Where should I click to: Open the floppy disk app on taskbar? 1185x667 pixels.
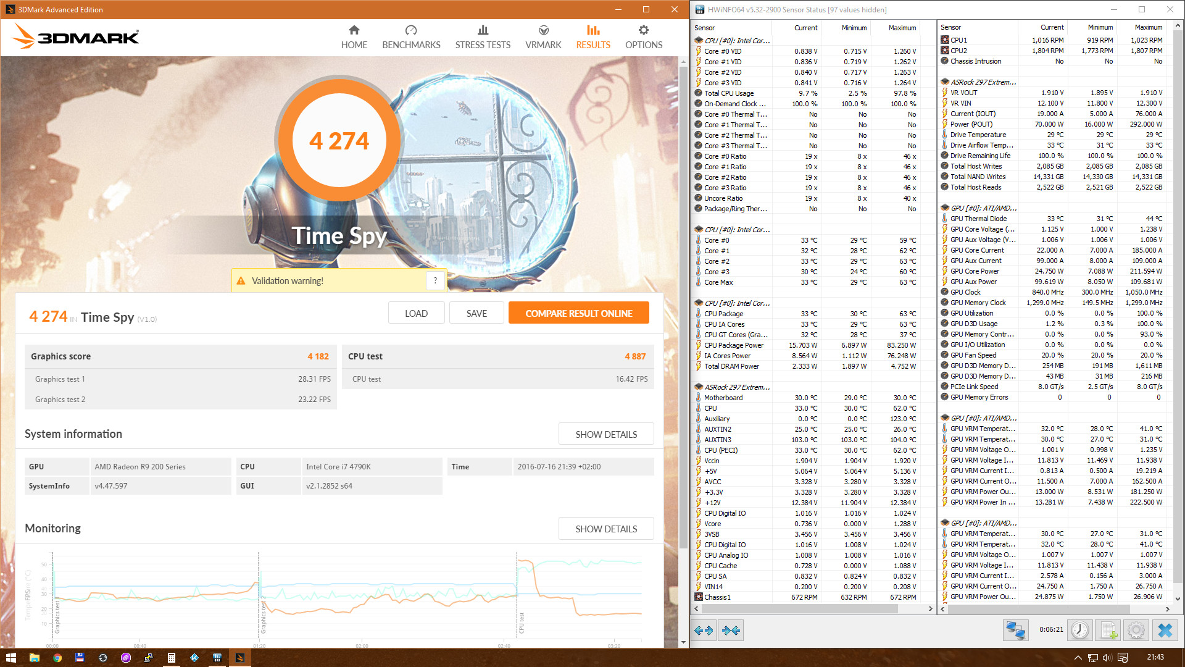[x=80, y=658]
